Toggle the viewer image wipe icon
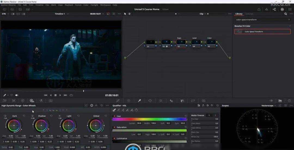The width and height of the screenshot is (294, 150). [13, 14]
